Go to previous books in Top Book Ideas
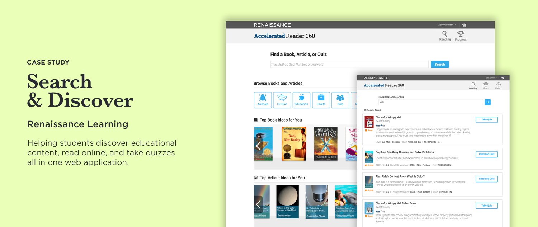 point(258,146)
